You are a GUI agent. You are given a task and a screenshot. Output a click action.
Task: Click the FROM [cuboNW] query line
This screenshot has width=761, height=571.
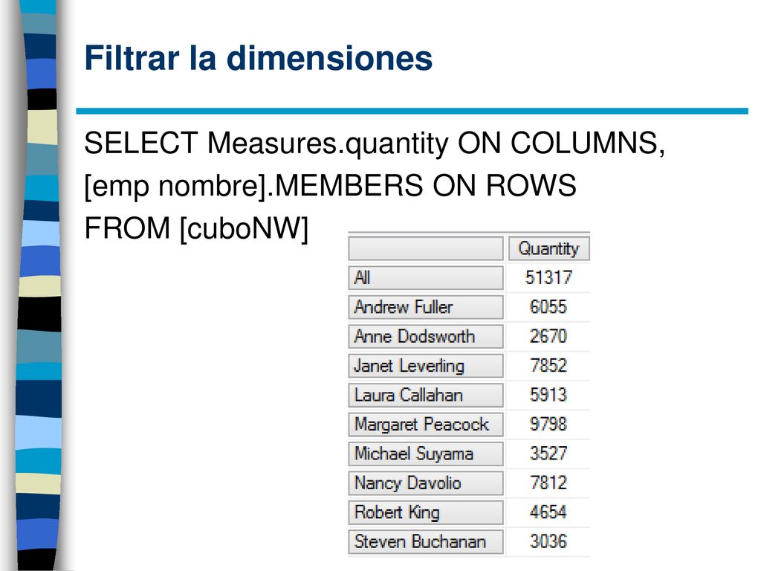(x=196, y=228)
